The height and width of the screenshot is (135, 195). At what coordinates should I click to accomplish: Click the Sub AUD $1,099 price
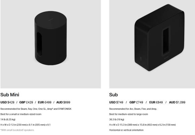tap(177, 102)
